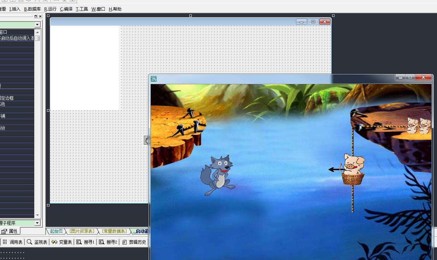
Task: Open the W.窗口 menu
Action: point(98,9)
